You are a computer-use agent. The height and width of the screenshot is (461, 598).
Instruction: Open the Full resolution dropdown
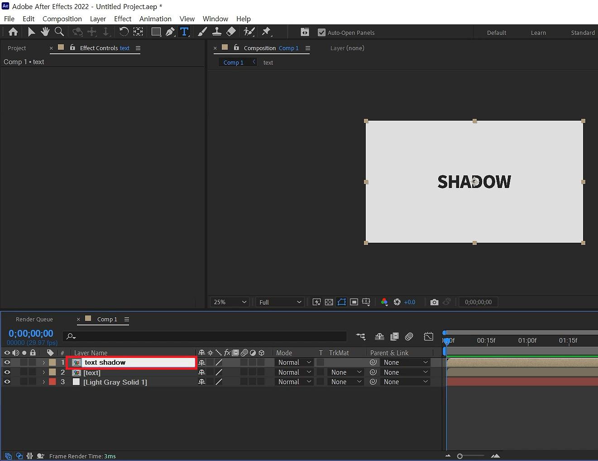tap(280, 302)
